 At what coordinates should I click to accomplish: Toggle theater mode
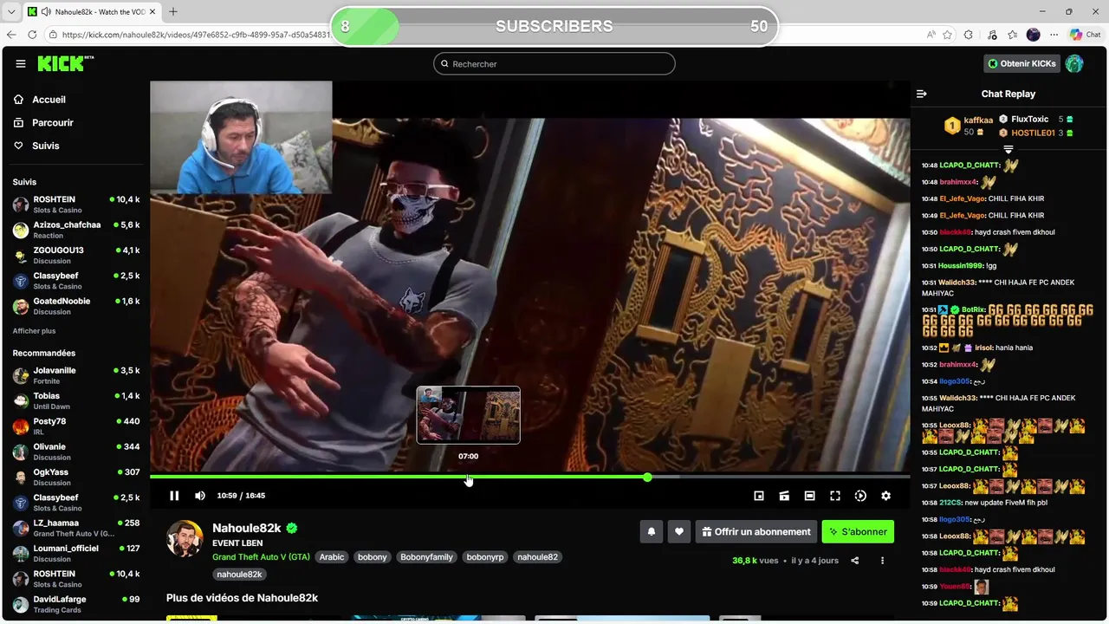tap(809, 496)
